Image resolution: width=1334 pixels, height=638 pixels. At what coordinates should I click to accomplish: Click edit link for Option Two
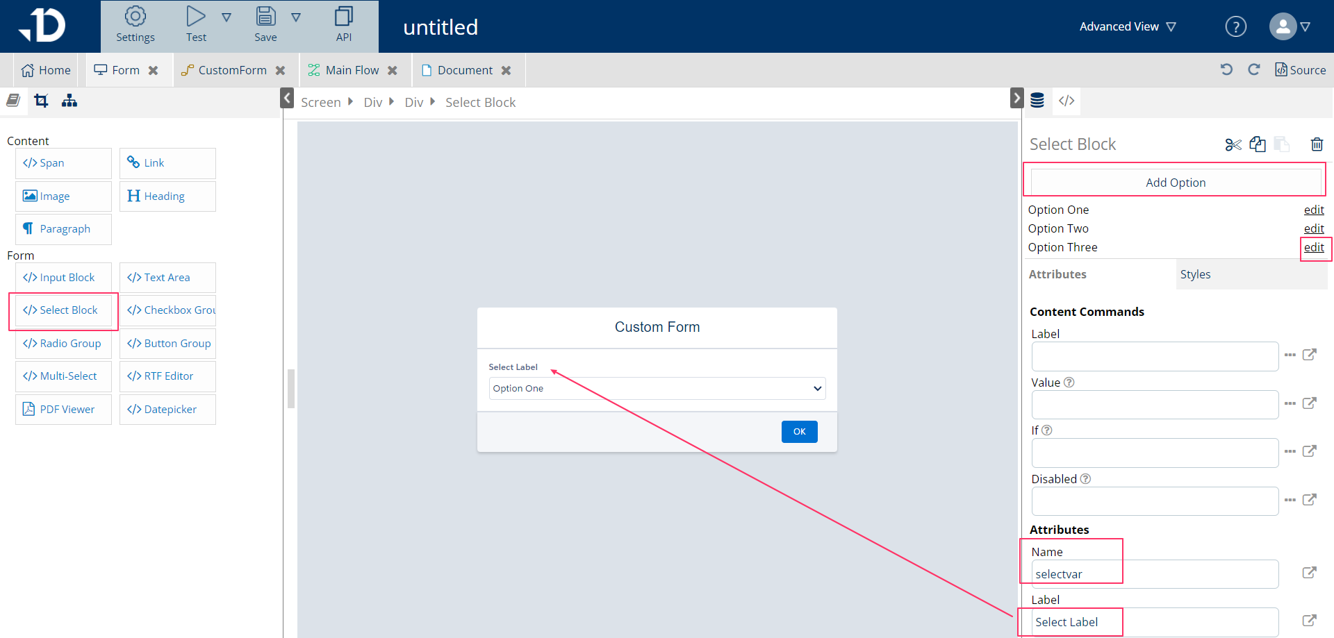(1313, 228)
